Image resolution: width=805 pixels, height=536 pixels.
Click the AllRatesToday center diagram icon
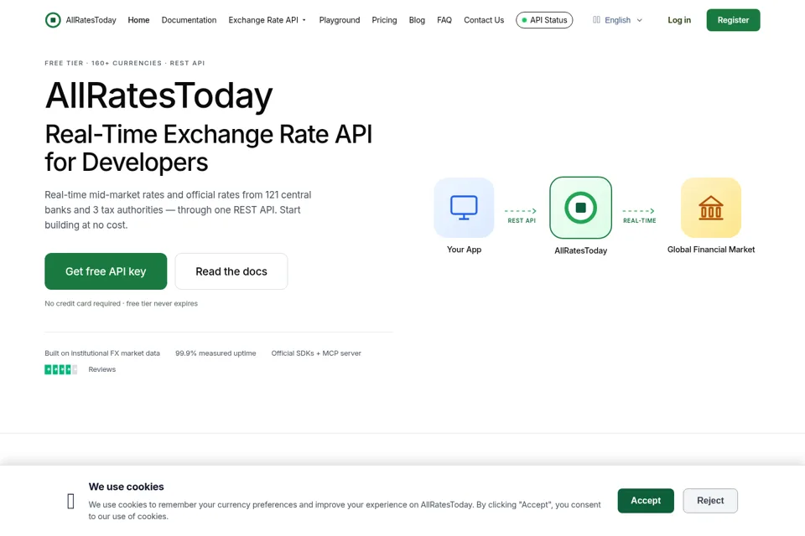pos(580,208)
